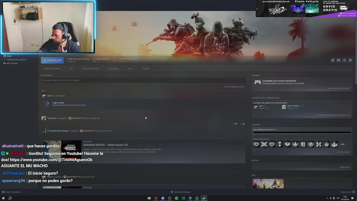Click DualShock controller icon in Mando panel
The image size is (357, 201).
pyautogui.click(x=258, y=82)
